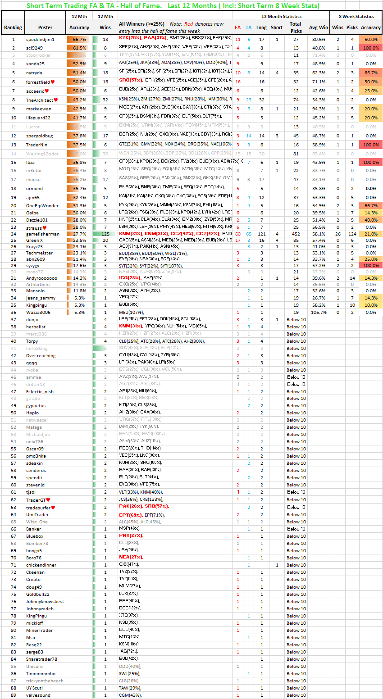Click poster name Wazza3006
383x699 pixels.
38,313
